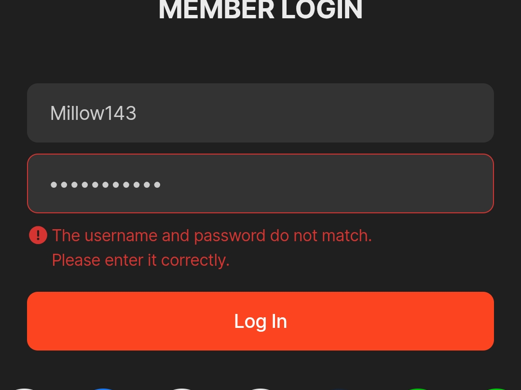
Task: Click the red exclamation error icon
Action: (x=38, y=235)
